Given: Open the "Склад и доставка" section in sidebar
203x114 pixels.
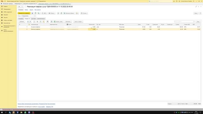Looking at the screenshot, I should click(x=8, y=20).
